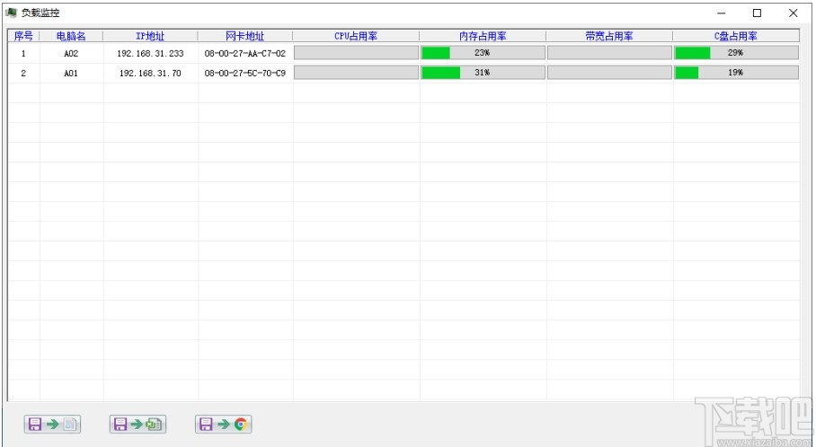816x447 pixels.
Task: Sort by C盘占用率 column header
Action: click(736, 36)
